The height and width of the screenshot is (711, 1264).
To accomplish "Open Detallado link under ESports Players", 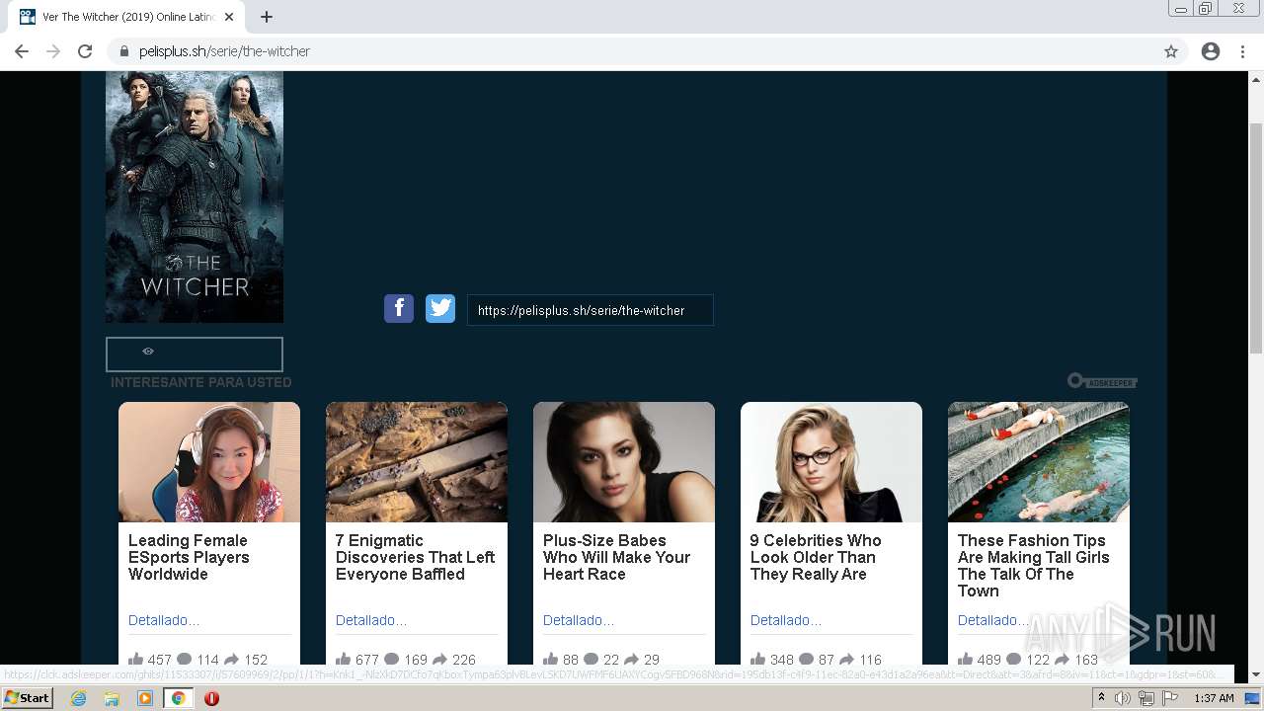I will click(x=164, y=620).
